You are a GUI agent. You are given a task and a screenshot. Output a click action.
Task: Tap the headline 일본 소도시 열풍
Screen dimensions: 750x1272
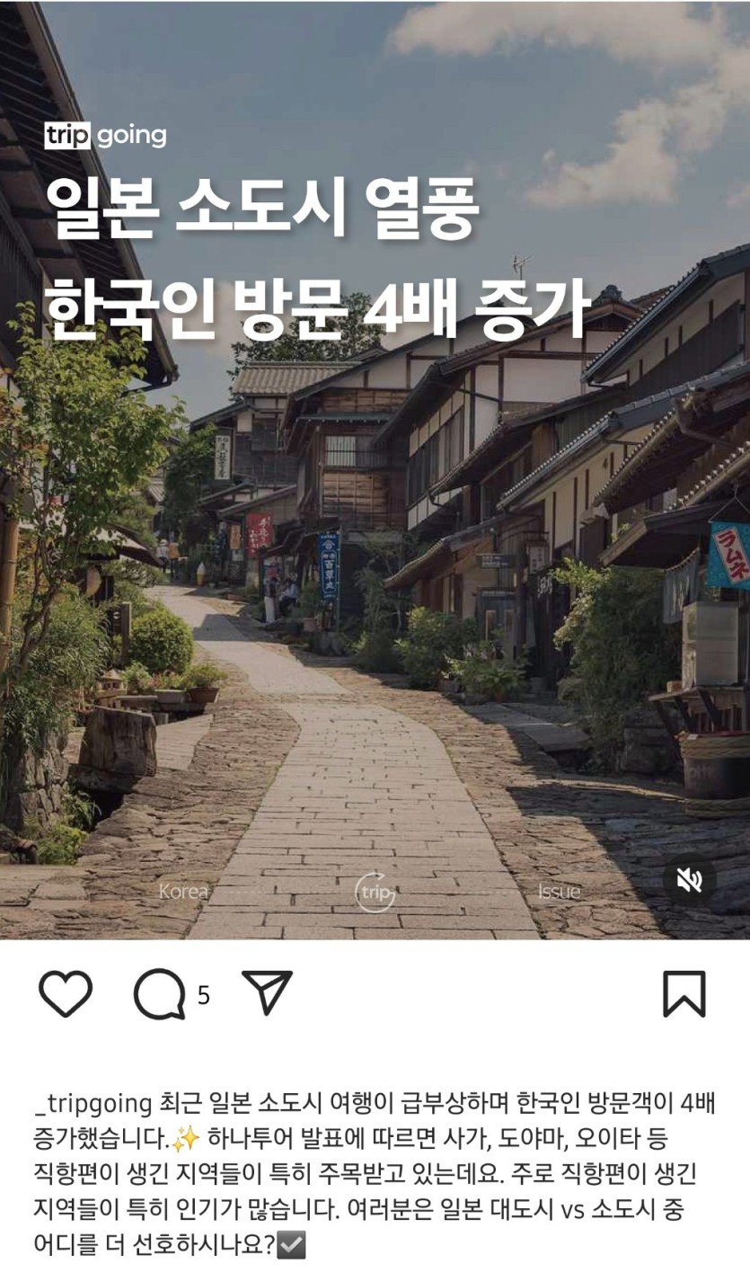pos(262,209)
